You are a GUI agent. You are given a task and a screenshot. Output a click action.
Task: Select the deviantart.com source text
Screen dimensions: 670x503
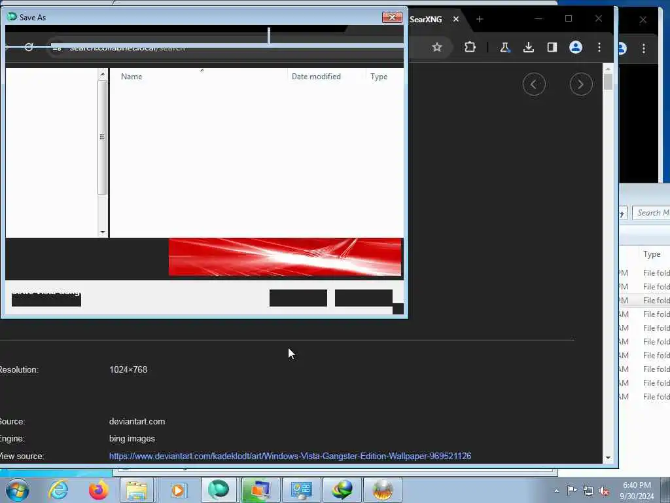pos(137,421)
